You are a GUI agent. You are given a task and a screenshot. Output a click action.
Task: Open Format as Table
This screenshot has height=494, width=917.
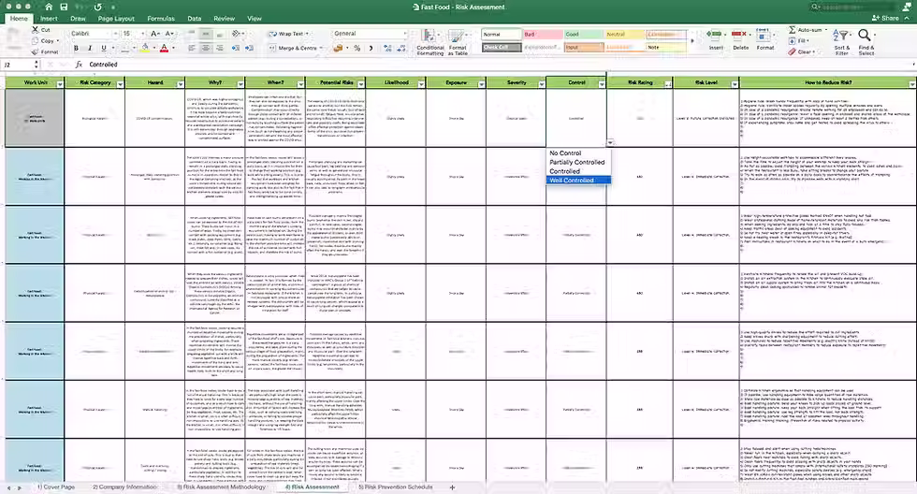pos(458,42)
